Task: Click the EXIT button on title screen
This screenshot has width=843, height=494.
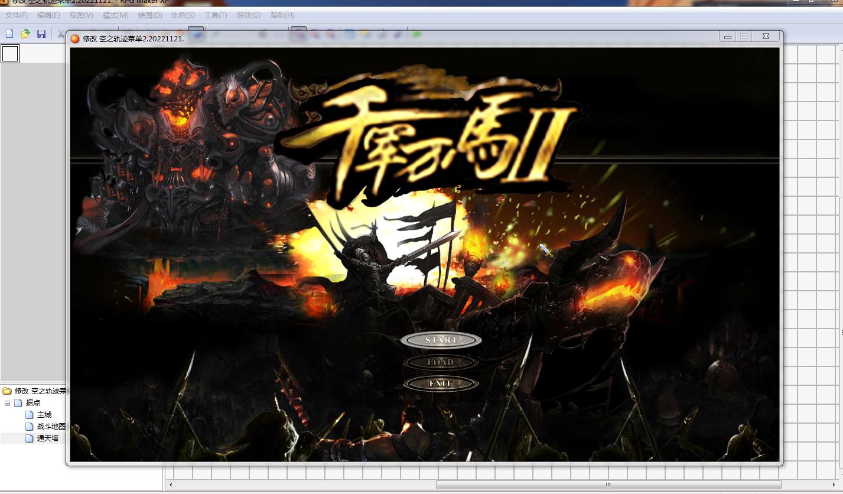Action: click(x=441, y=383)
